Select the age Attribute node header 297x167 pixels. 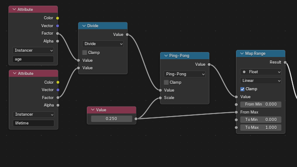(x=33, y=9)
